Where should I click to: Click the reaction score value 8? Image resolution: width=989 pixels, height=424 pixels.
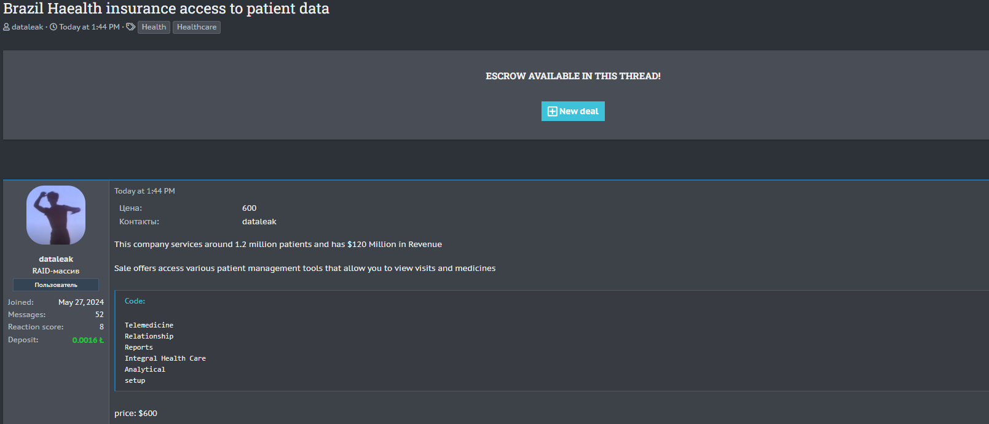tap(101, 327)
